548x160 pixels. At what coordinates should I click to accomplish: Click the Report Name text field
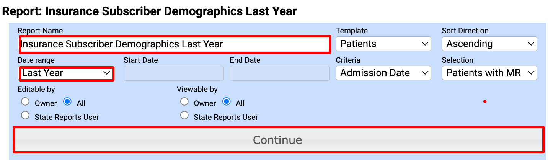point(174,44)
